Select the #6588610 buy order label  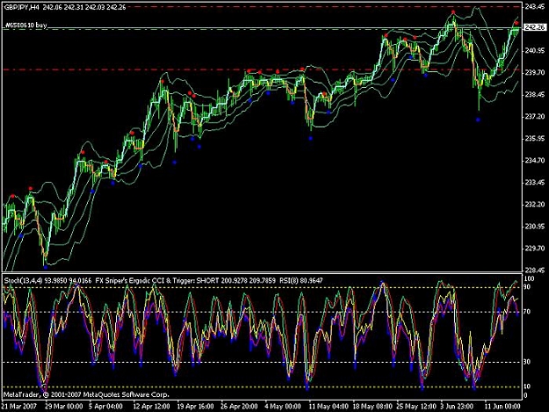pyautogui.click(x=25, y=25)
